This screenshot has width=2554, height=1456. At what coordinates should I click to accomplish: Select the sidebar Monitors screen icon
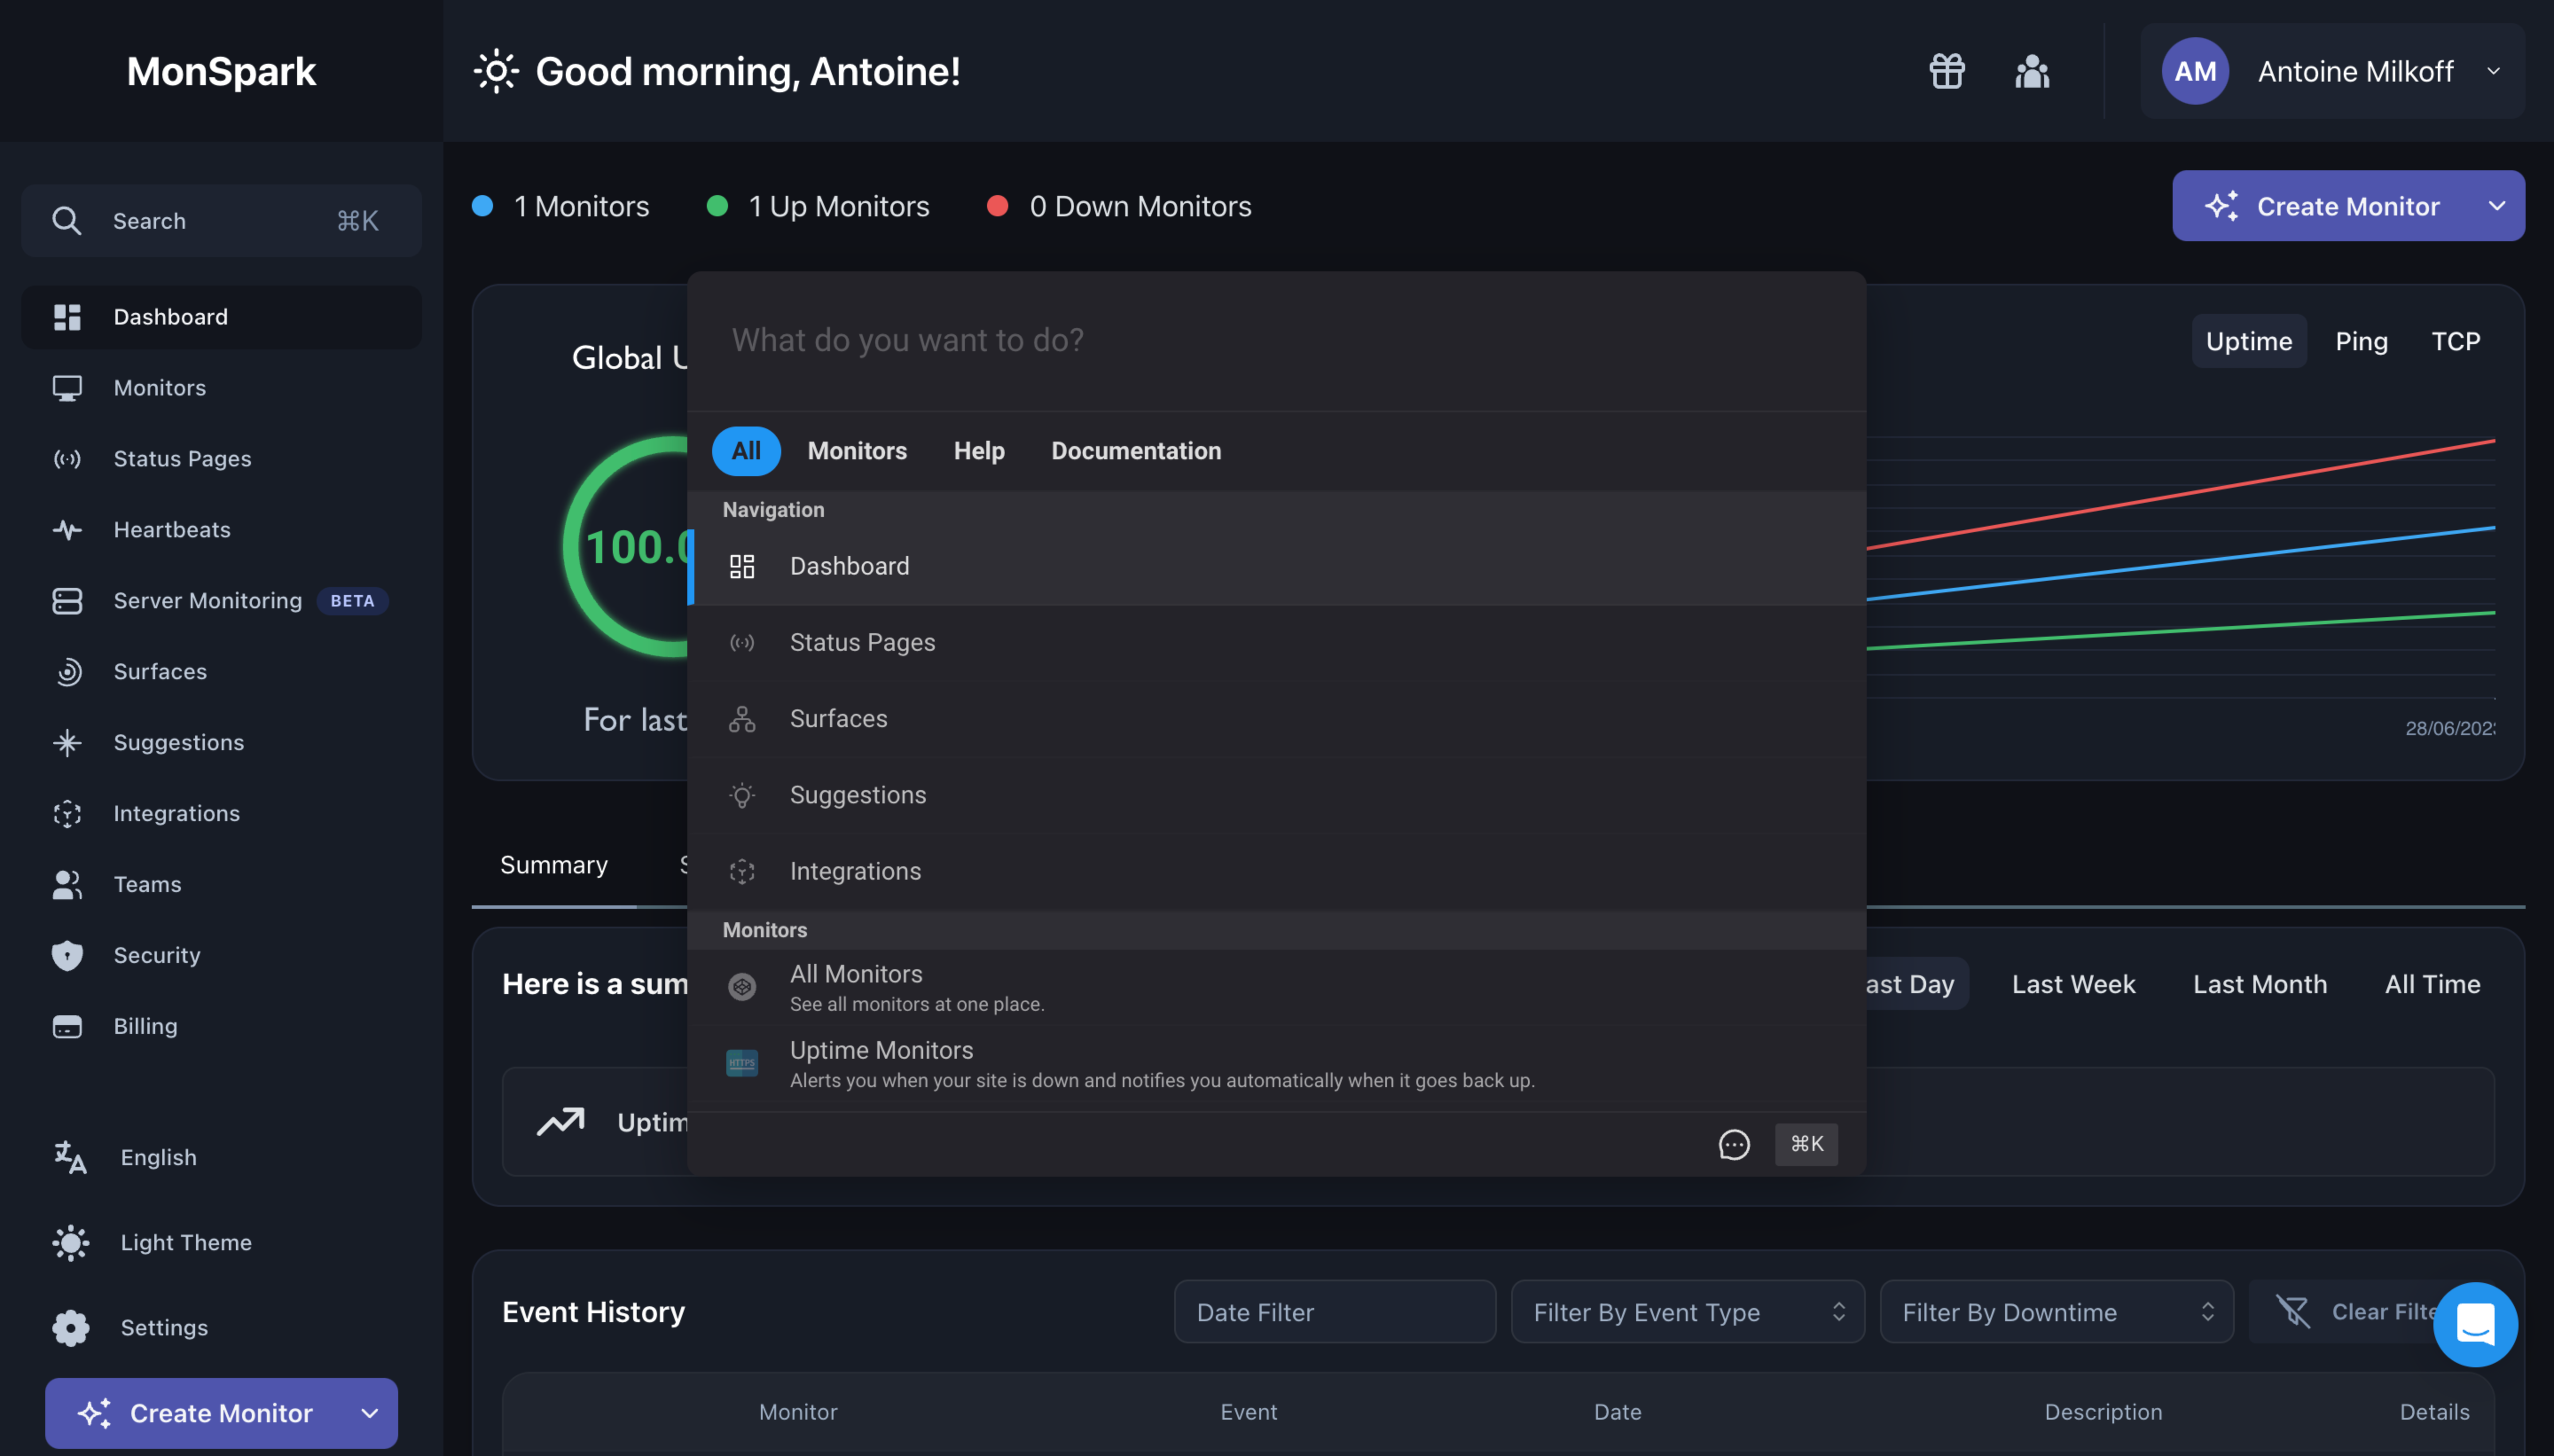67,388
